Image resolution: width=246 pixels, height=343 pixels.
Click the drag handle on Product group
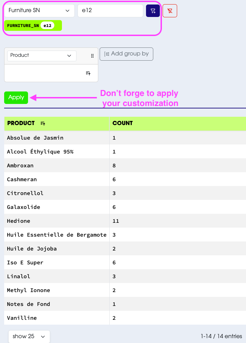(92, 56)
